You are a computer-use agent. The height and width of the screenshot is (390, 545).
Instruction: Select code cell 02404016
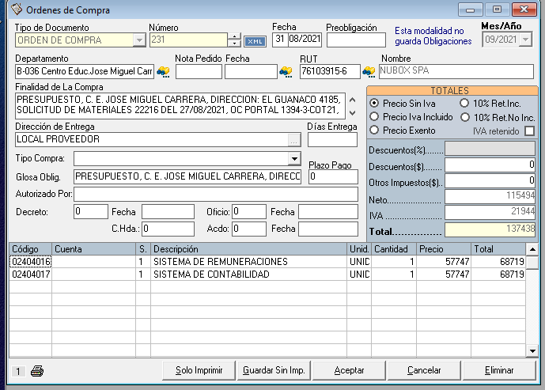click(x=31, y=262)
